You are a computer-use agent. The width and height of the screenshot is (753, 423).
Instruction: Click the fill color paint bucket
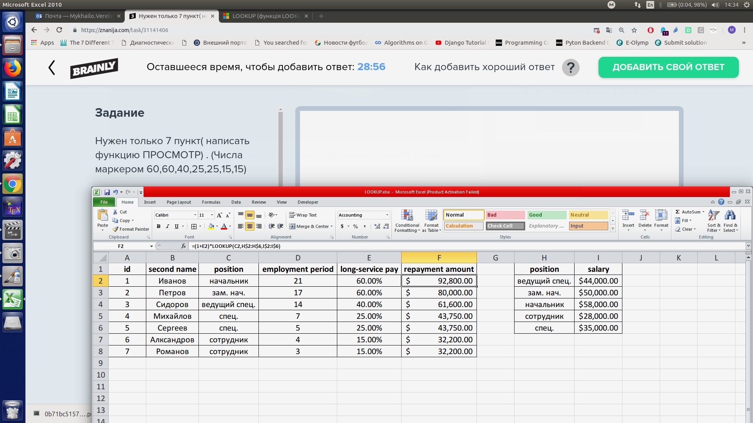211,226
